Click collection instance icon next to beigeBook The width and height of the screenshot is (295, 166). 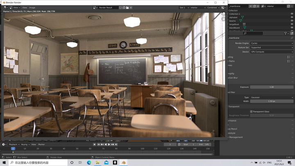[244, 24]
